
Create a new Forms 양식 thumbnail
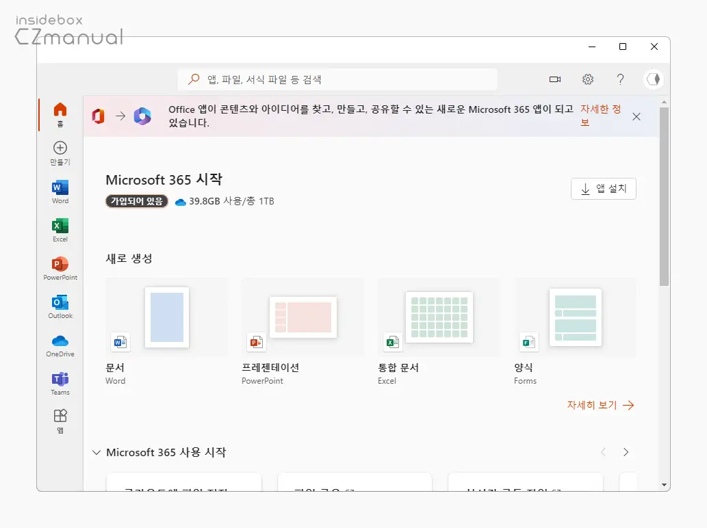576,317
